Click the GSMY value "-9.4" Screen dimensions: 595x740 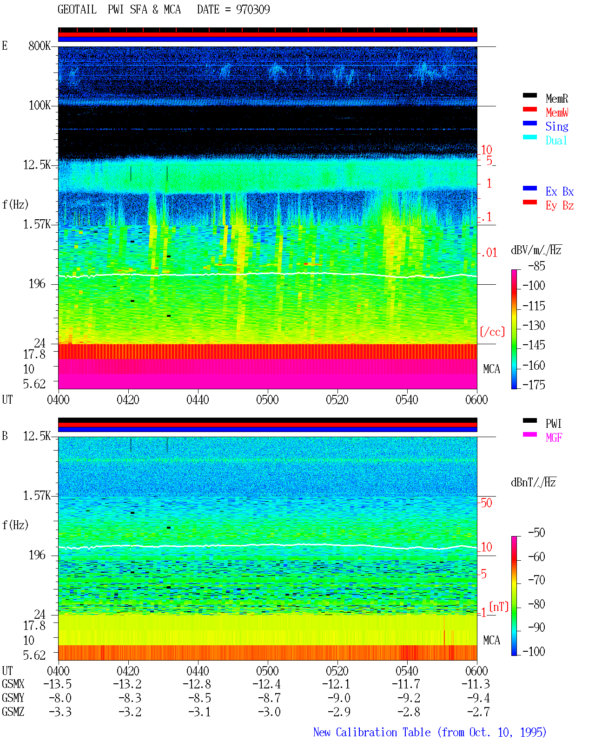[x=479, y=698]
